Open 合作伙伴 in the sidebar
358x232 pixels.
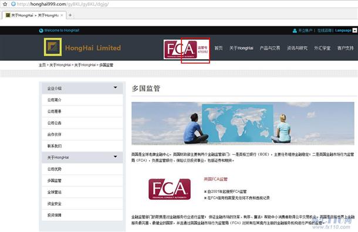82,135
